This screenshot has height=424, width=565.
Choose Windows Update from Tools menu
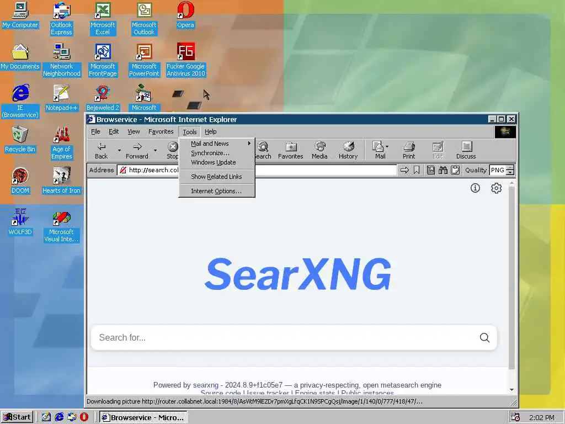pyautogui.click(x=217, y=163)
